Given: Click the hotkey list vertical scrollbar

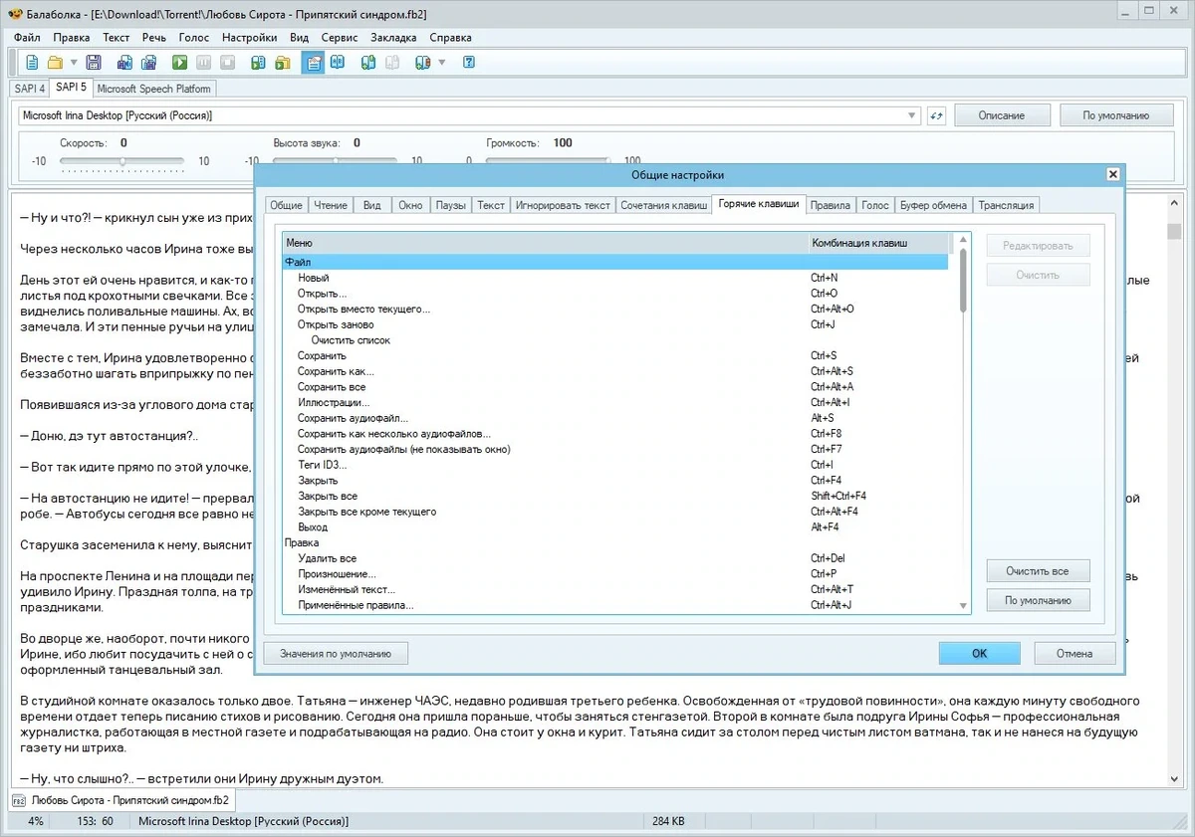Looking at the screenshot, I should pos(962,422).
